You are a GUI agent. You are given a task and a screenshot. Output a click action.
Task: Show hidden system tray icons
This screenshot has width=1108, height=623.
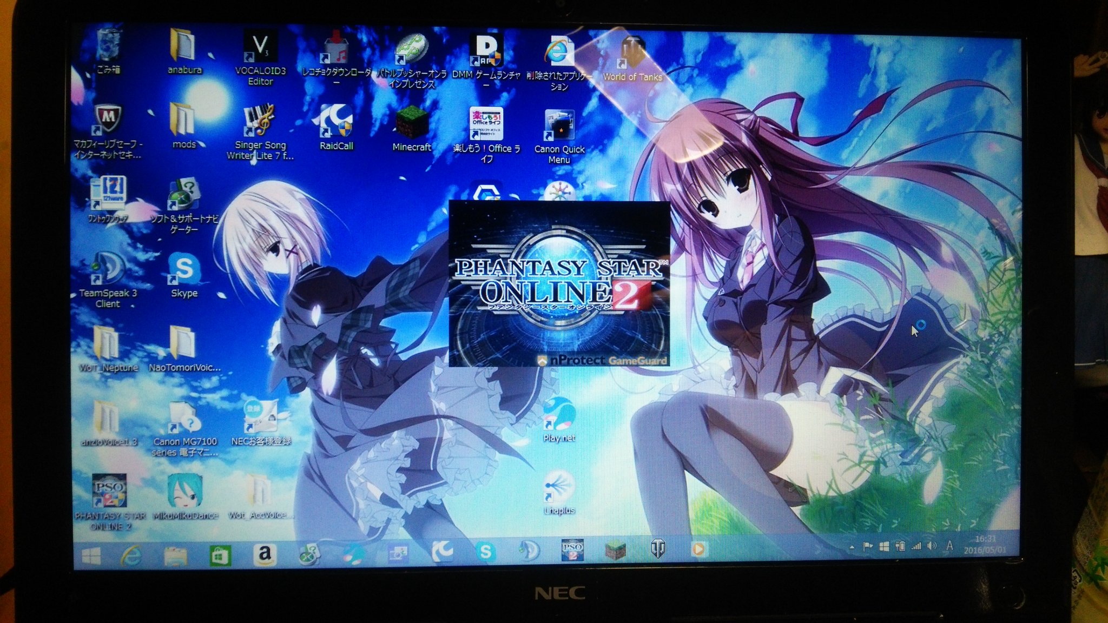852,547
